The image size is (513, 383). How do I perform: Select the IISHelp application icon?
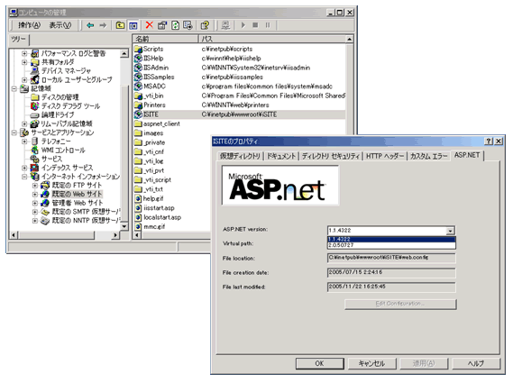(x=138, y=59)
